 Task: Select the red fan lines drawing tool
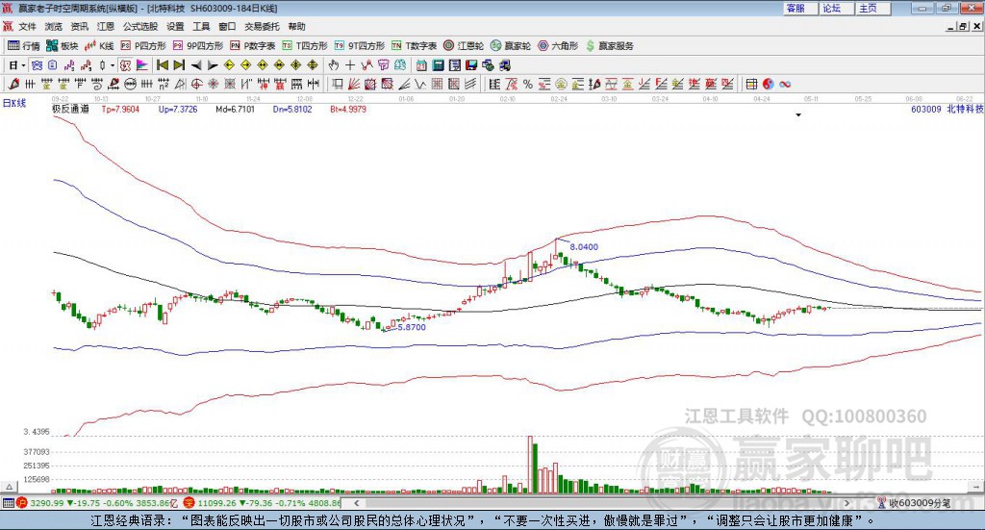click(354, 84)
